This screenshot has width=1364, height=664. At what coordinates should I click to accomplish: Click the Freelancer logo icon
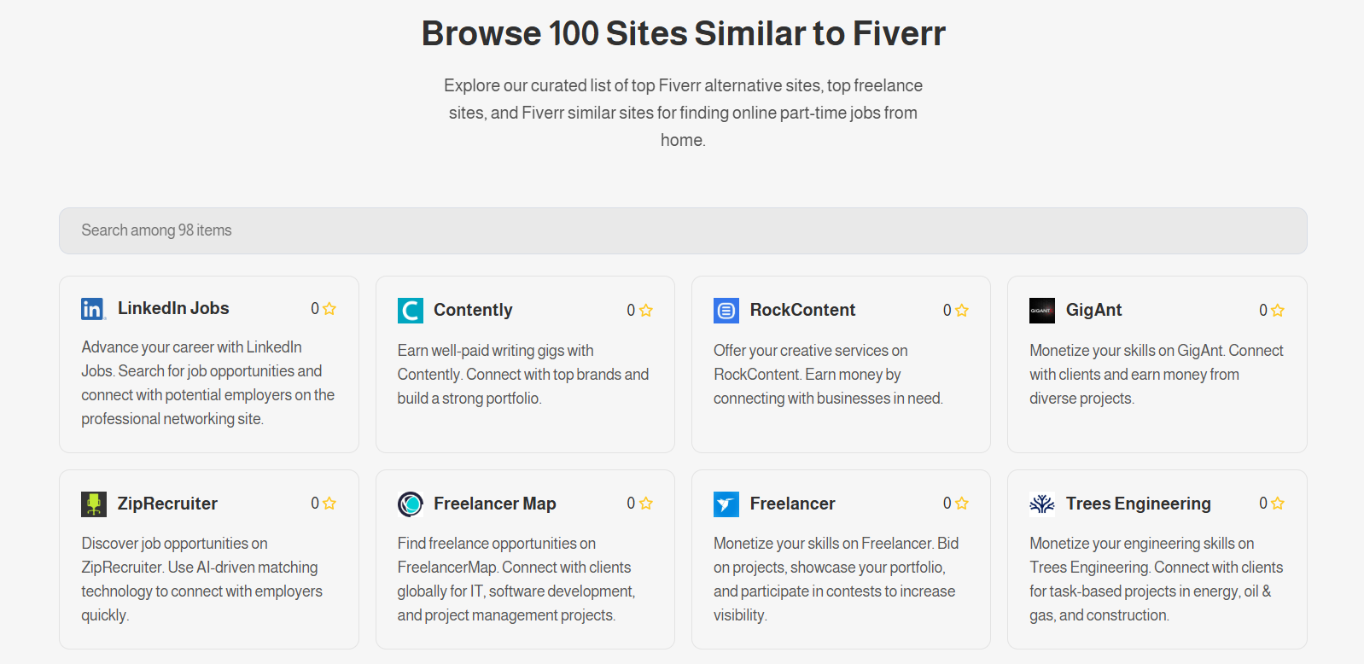726,504
